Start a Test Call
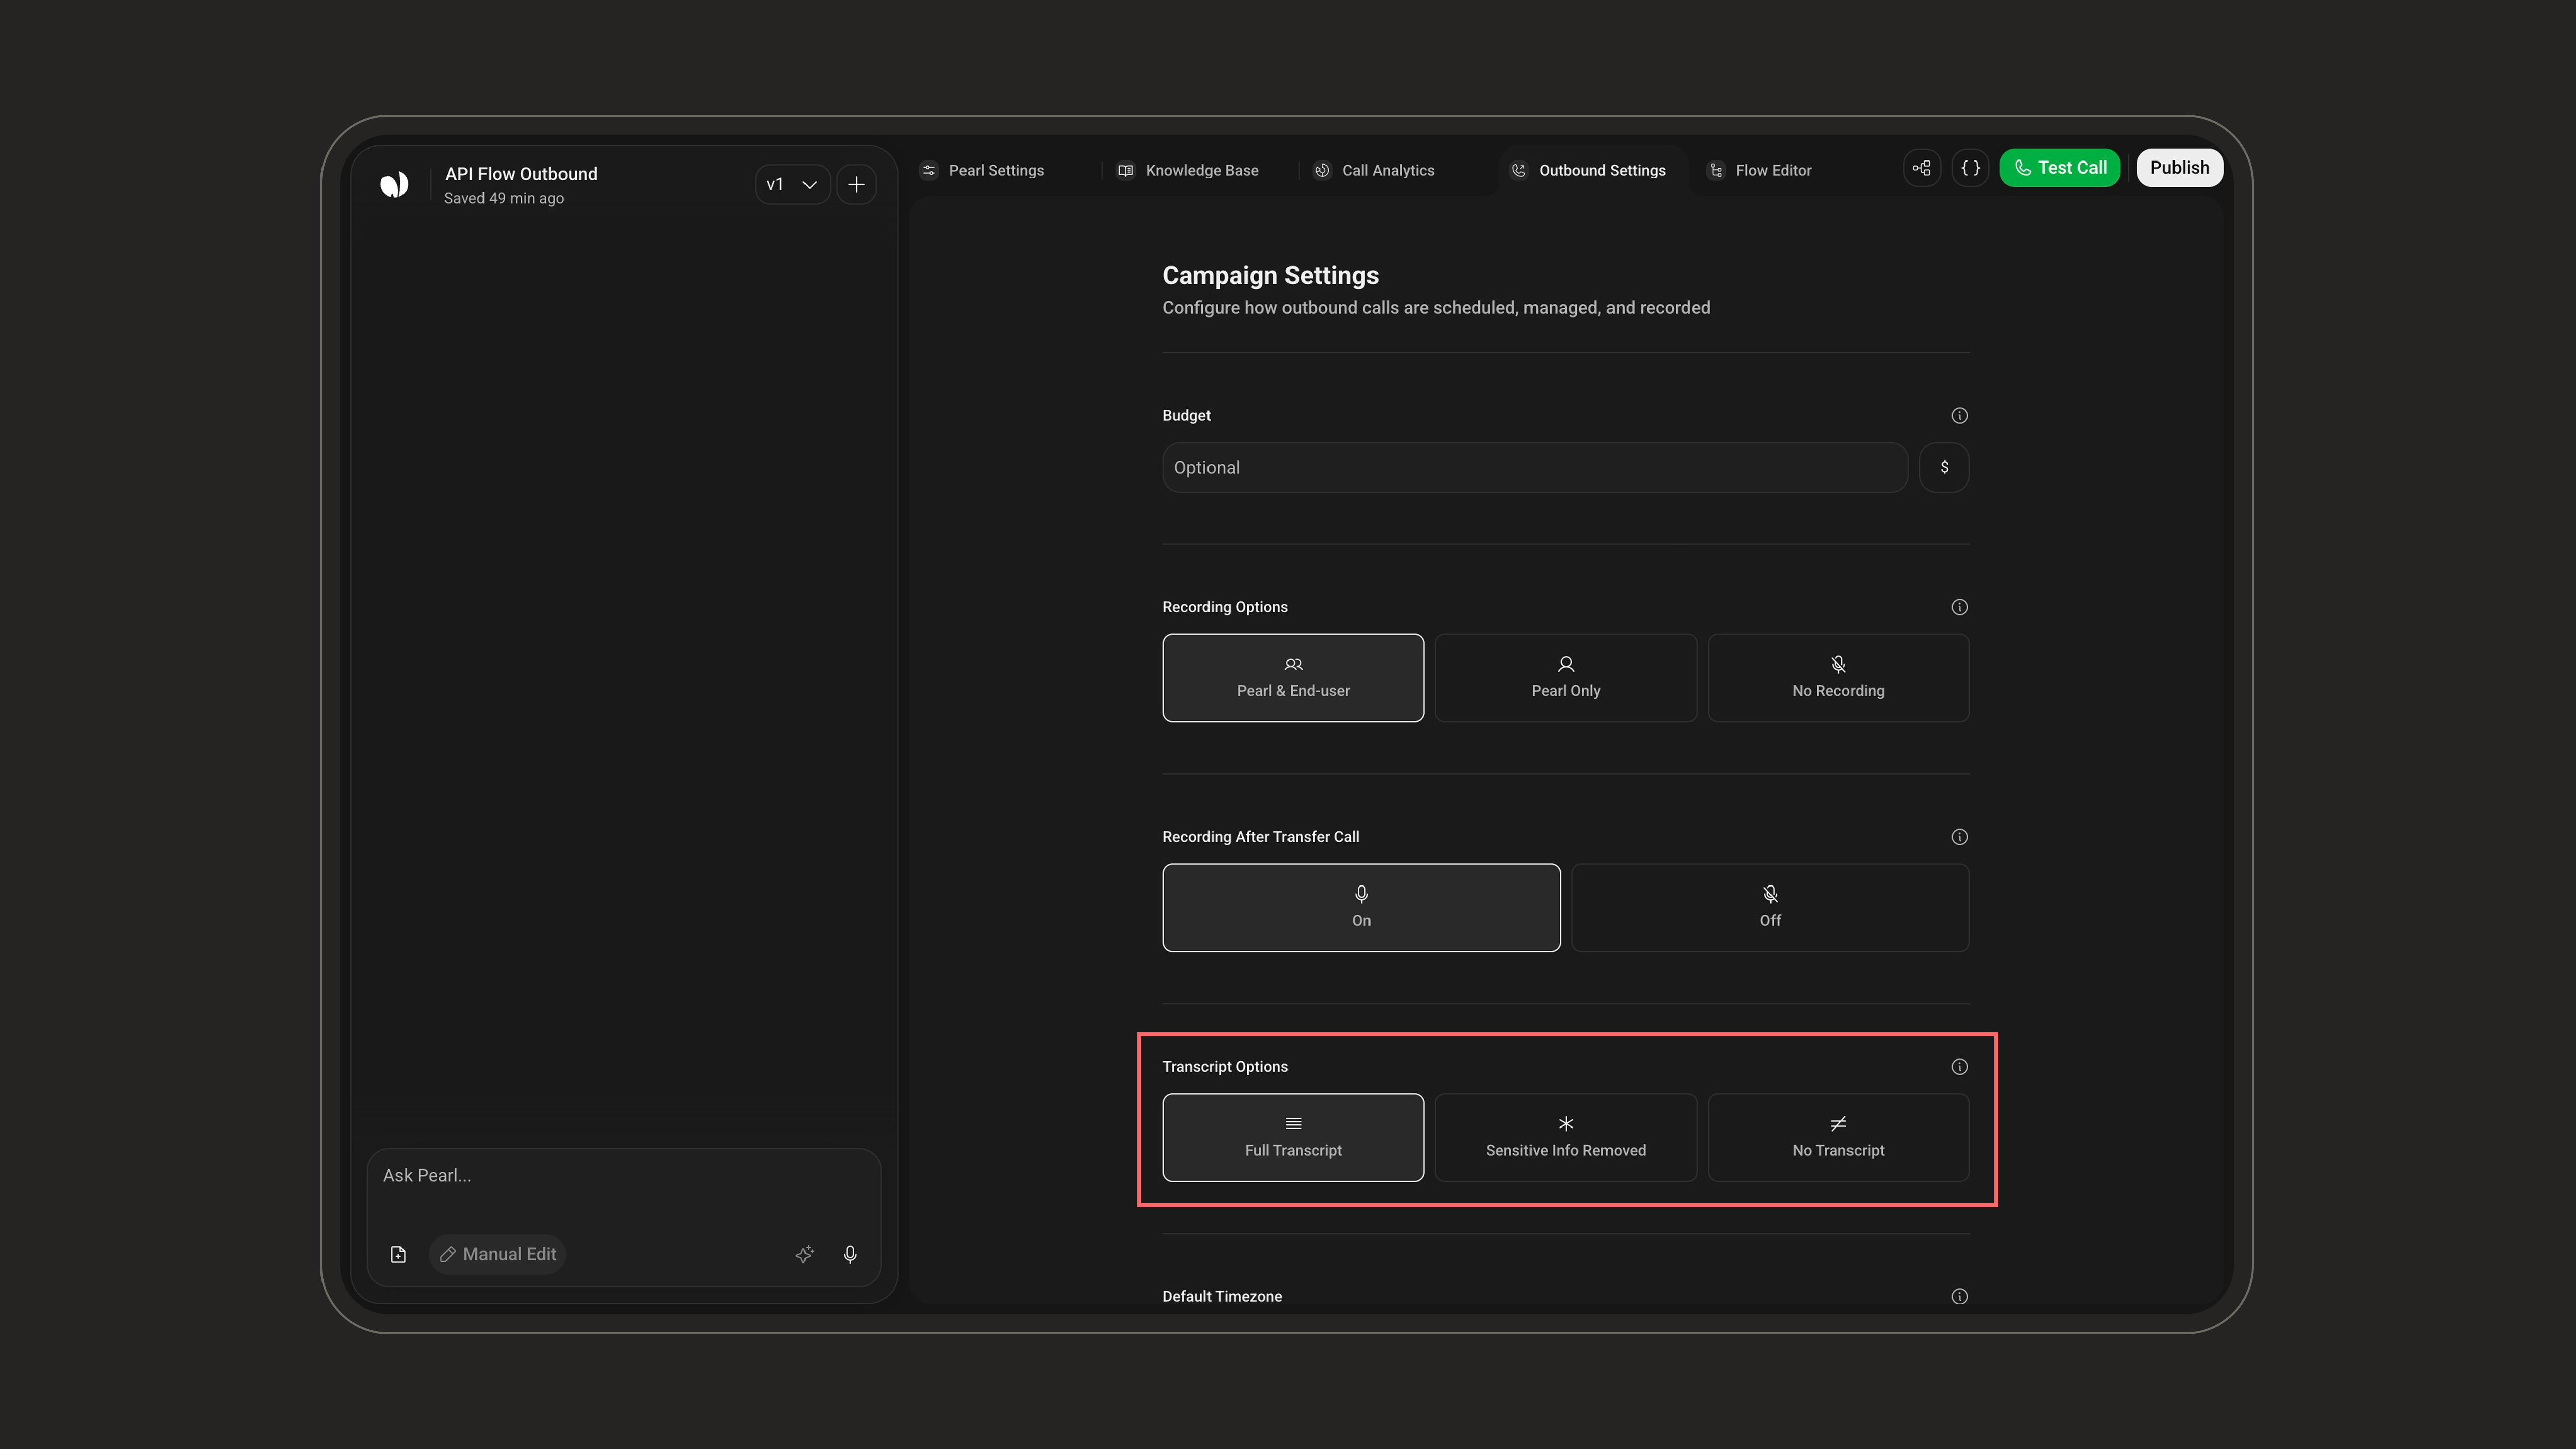 (x=2060, y=168)
